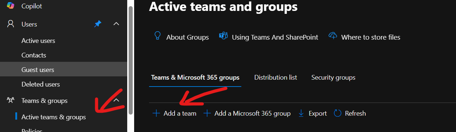The image size is (456, 132).
Task: Click the About Groups lightbulb icon
Action: pyautogui.click(x=157, y=36)
